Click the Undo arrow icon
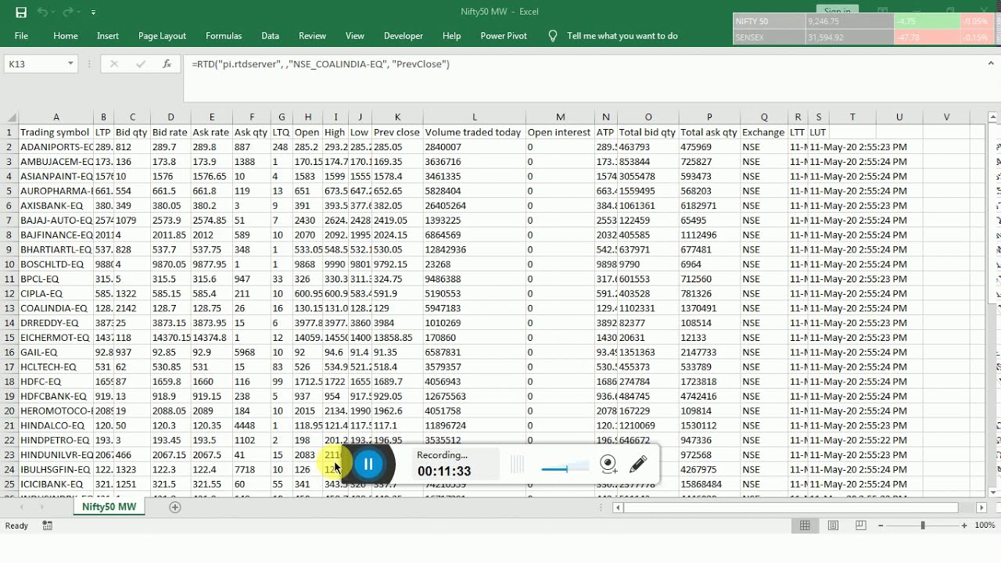1001x563 pixels. click(42, 13)
